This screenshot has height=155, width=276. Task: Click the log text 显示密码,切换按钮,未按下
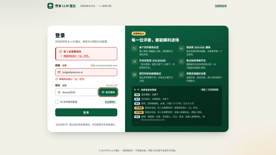click(155, 99)
